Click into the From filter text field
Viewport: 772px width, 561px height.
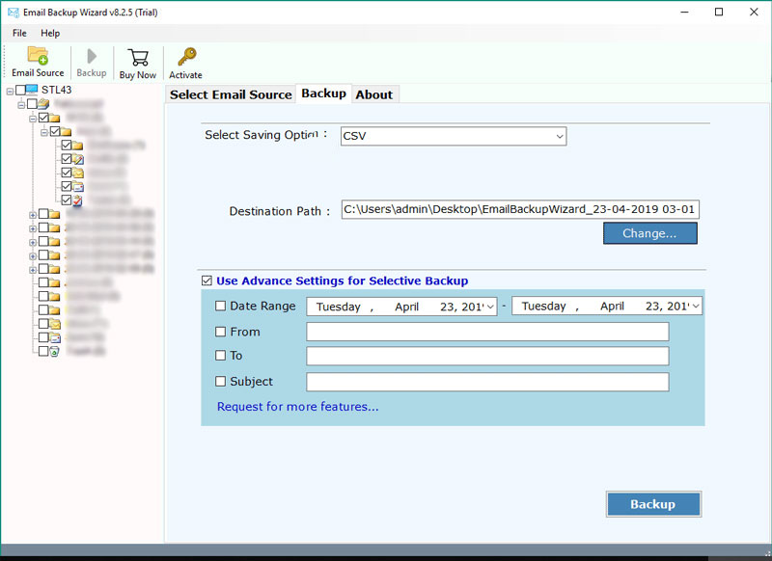coord(487,332)
